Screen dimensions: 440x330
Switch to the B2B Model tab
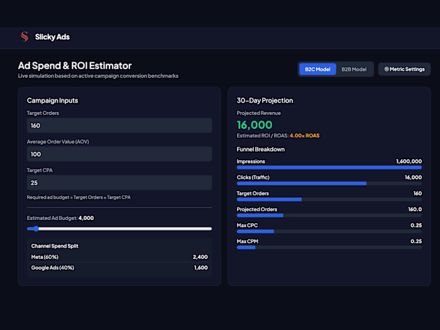354,69
